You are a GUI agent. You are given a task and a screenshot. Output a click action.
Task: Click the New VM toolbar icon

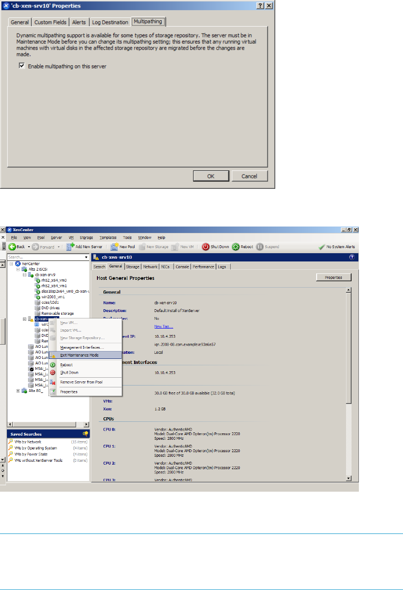tap(175, 247)
